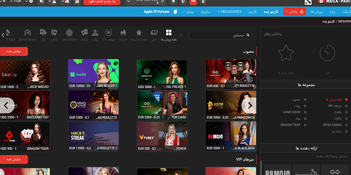Open the 'سایبری' esports tab
The height and width of the screenshot is (175, 351).
205,12
